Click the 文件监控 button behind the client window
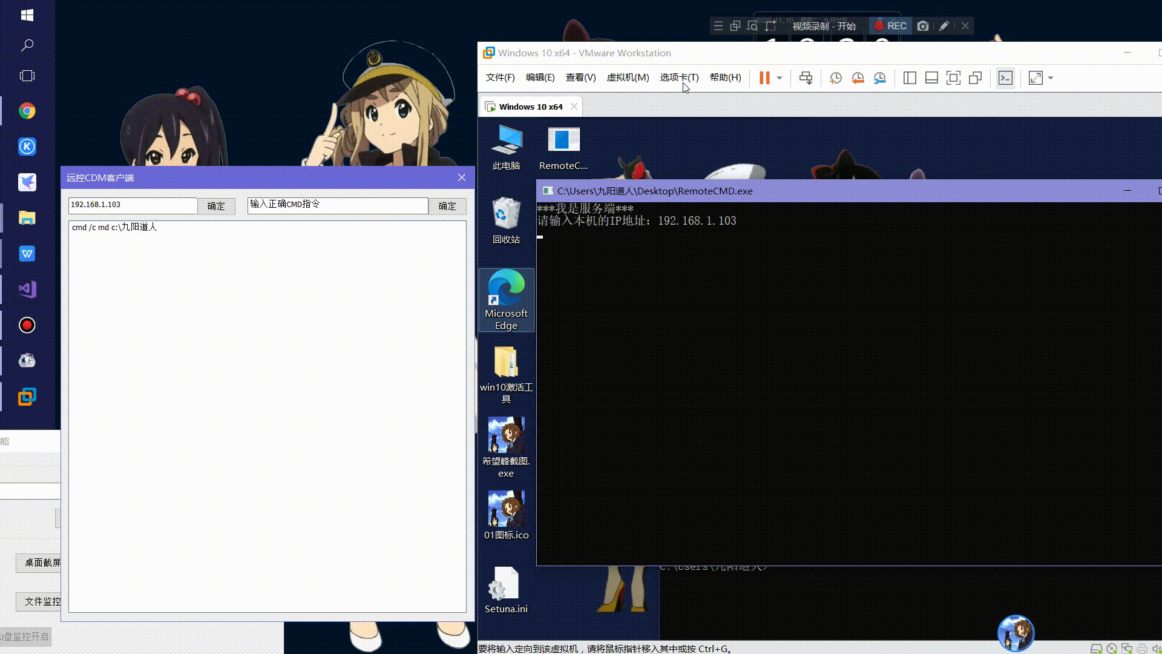Image resolution: width=1162 pixels, height=654 pixels. (x=39, y=601)
